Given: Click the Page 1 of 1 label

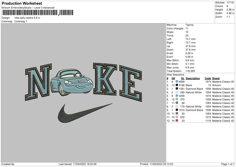Looking at the screenshot, I should pyautogui.click(x=228, y=164).
